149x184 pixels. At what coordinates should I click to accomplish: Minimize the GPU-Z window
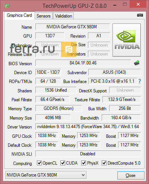(x=115, y=5)
